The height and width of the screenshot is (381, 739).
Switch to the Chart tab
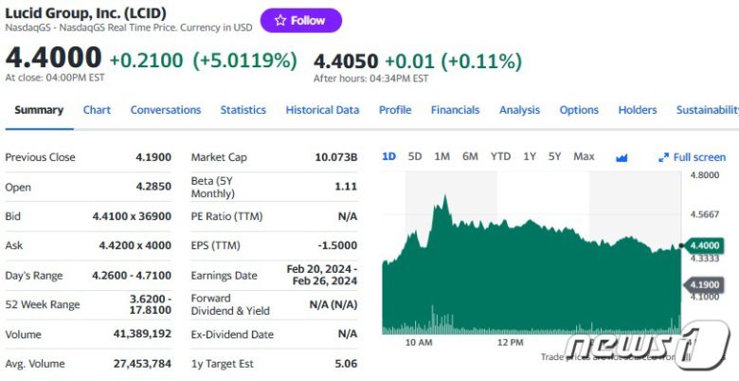click(97, 110)
